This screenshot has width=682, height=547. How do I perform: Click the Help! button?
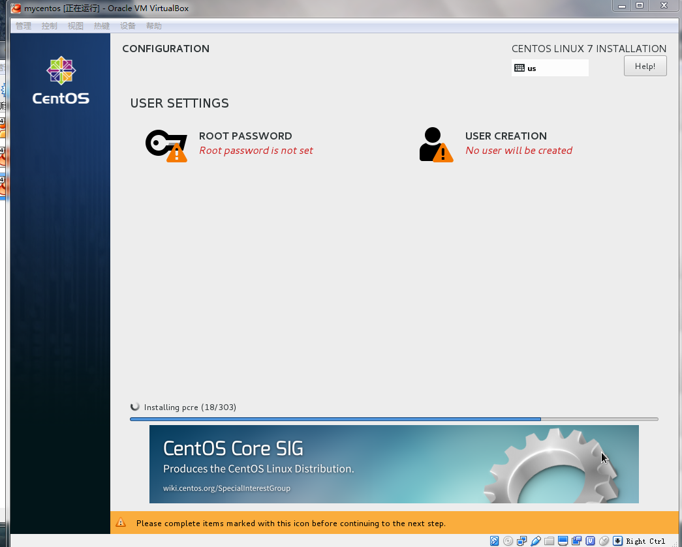(645, 66)
